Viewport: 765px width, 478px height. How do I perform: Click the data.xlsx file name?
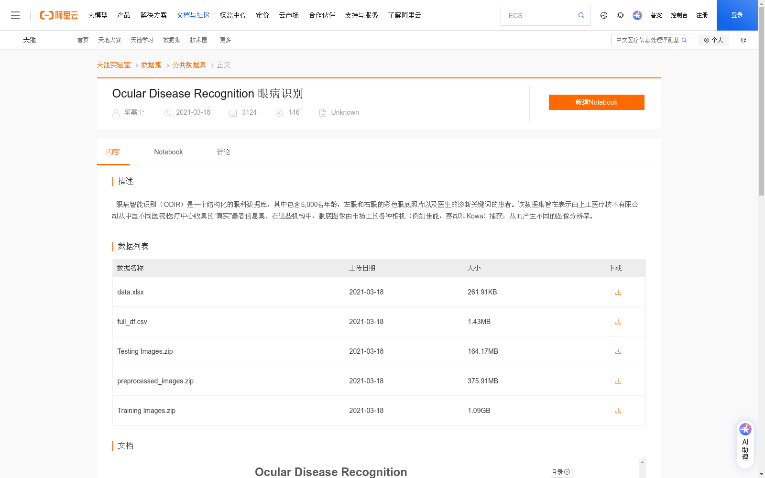pyautogui.click(x=131, y=292)
